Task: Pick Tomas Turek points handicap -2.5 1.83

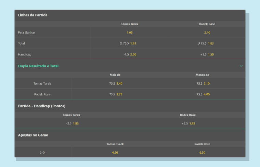Action: point(72,123)
